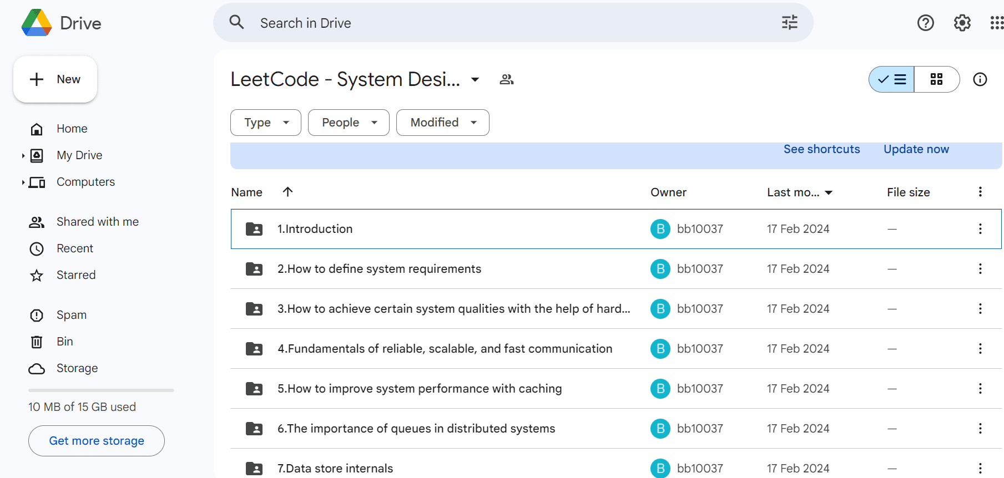The width and height of the screenshot is (1004, 478).
Task: Open advanced search options icon
Action: tap(789, 22)
